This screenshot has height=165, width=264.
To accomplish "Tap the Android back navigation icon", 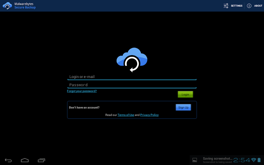I will tap(8, 160).
